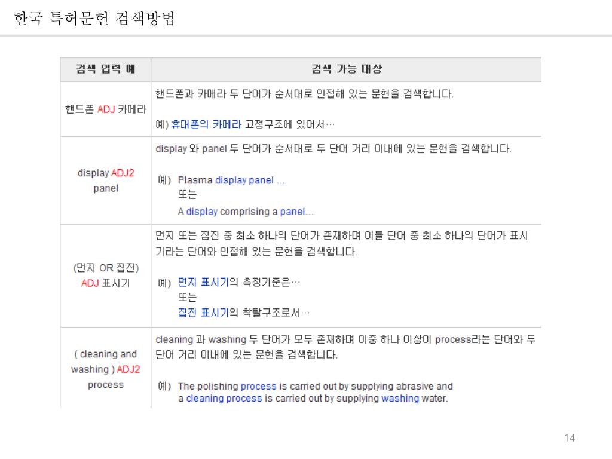The width and height of the screenshot is (612, 459).
Task: Click the 핸드폰 ADJ 카메라 search example cell
Action: pyautogui.click(x=106, y=110)
